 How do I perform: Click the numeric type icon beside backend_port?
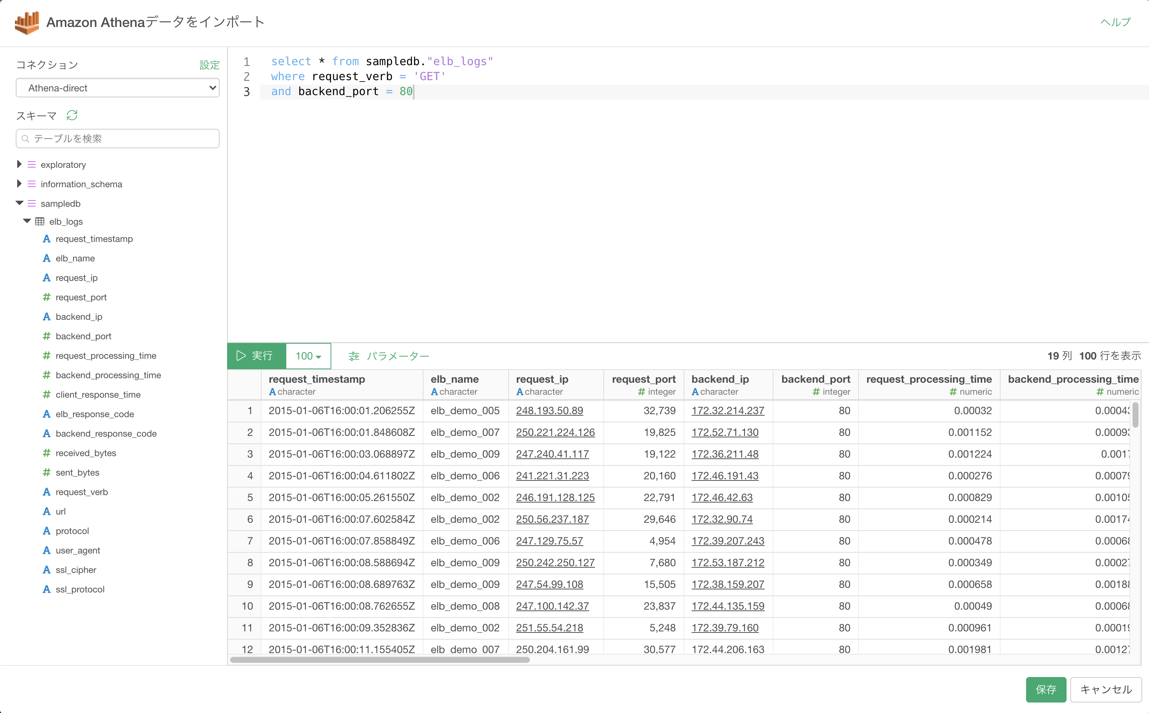[x=46, y=336]
